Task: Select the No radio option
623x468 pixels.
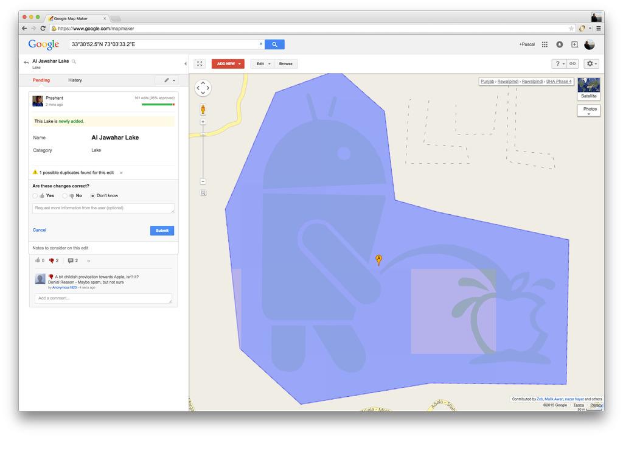Action: (x=64, y=196)
